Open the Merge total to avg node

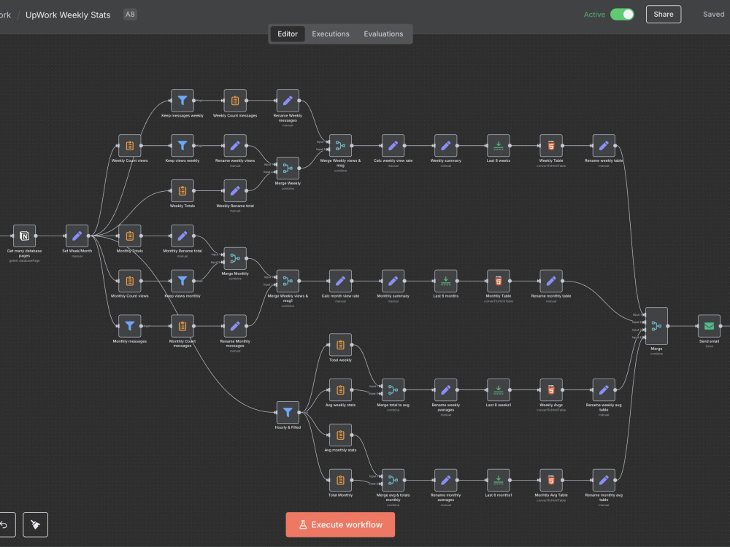(393, 389)
